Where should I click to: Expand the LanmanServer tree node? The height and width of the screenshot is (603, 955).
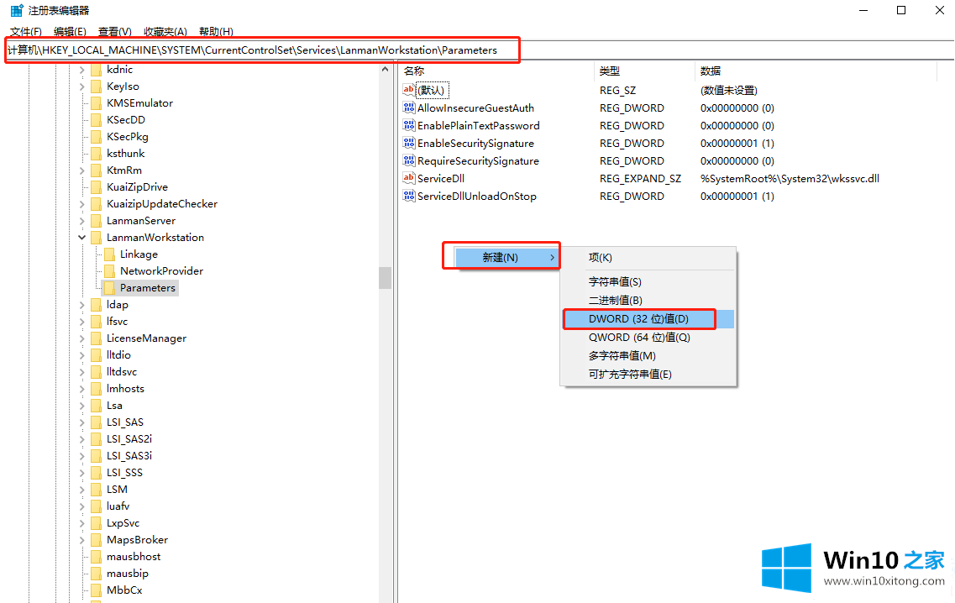pyautogui.click(x=81, y=221)
